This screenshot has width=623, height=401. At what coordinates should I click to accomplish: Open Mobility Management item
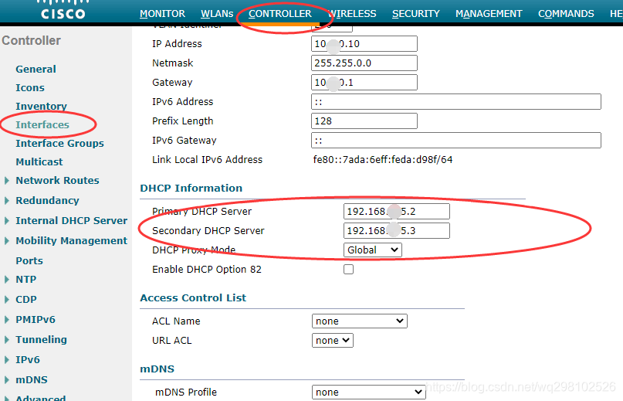[72, 241]
